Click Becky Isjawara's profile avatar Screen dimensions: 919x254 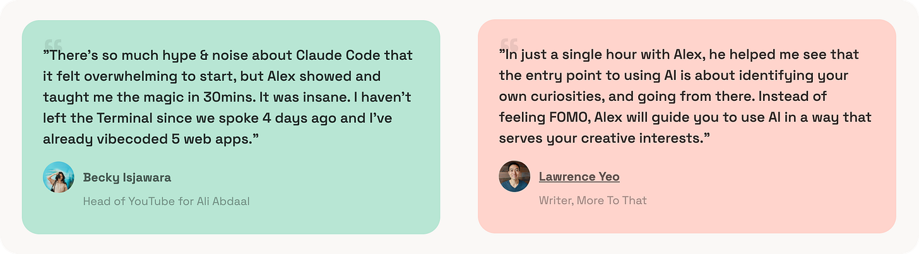(x=59, y=177)
